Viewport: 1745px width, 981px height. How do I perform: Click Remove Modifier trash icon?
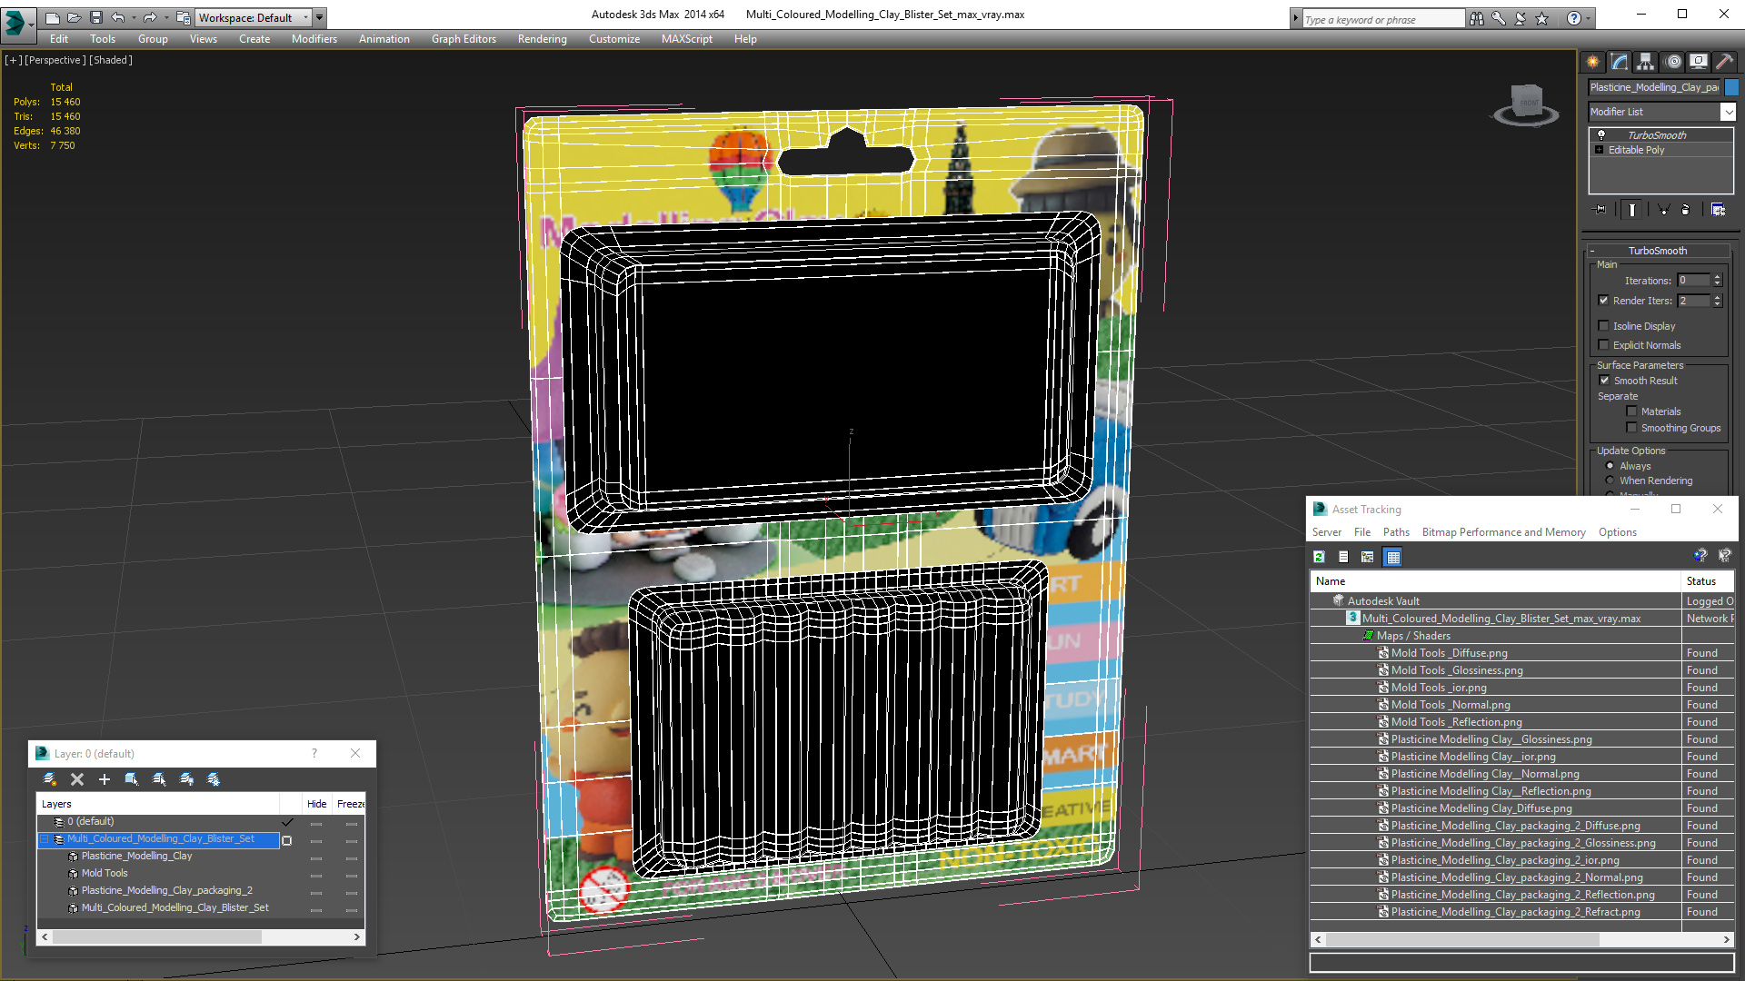click(x=1686, y=210)
